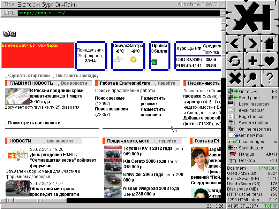
Task: Click Посмотреть все новости link
Action: (x=34, y=123)
